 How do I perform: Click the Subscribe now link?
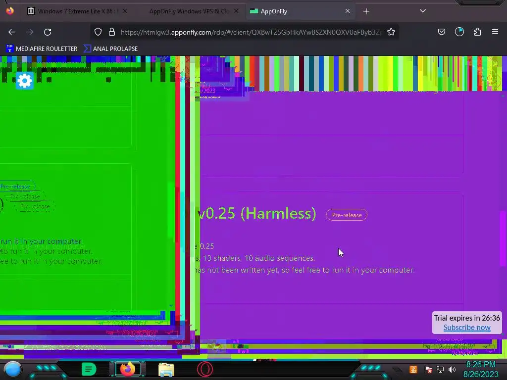[x=466, y=328]
